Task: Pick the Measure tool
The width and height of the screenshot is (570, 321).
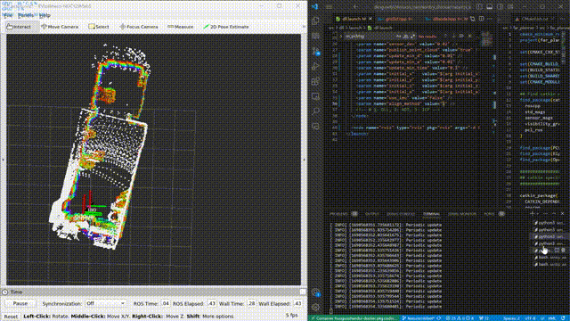Action: pos(180,27)
